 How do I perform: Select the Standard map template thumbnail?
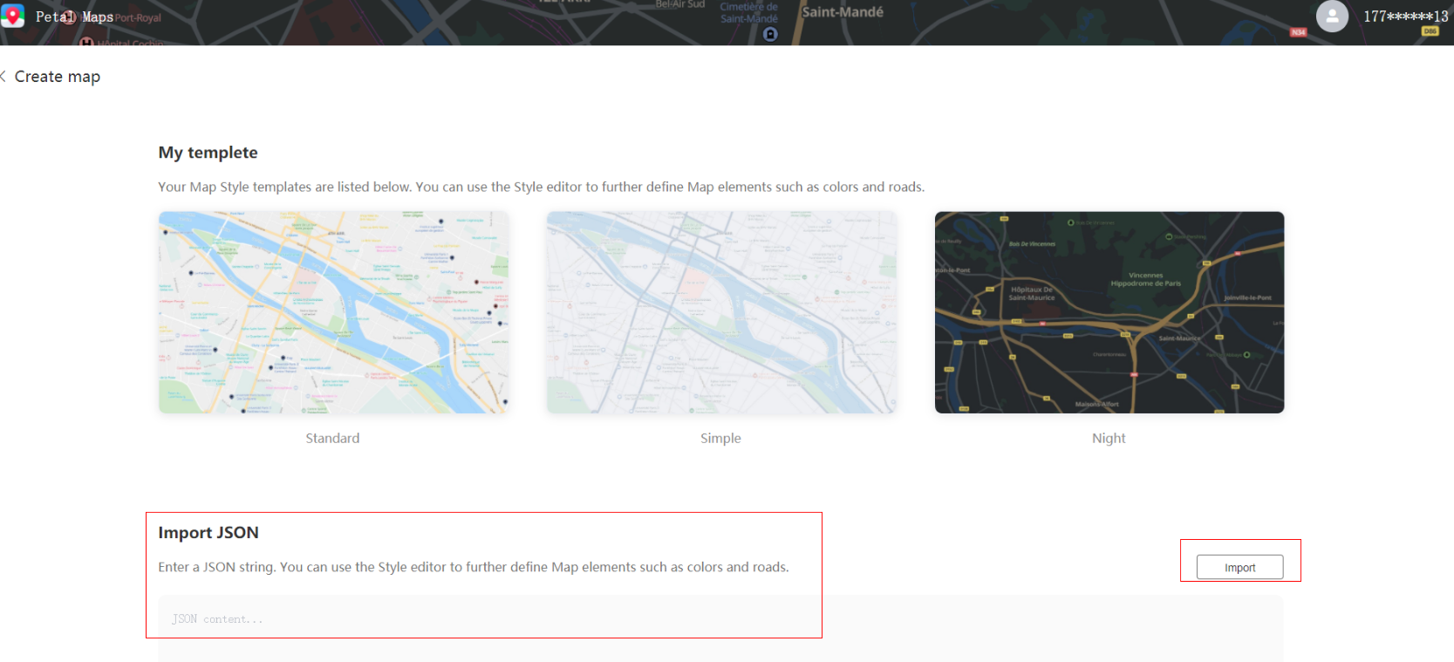click(333, 312)
